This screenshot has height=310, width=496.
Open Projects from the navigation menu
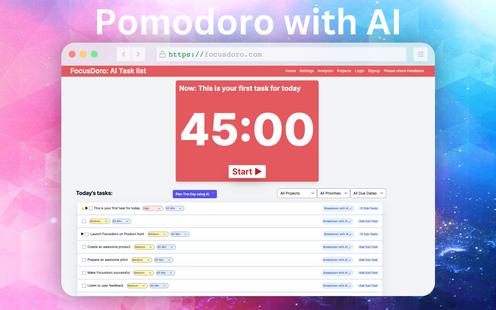coord(344,71)
